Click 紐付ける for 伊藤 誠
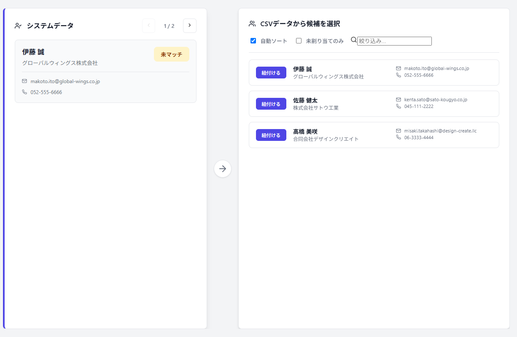Image resolution: width=517 pixels, height=337 pixels. click(x=271, y=73)
